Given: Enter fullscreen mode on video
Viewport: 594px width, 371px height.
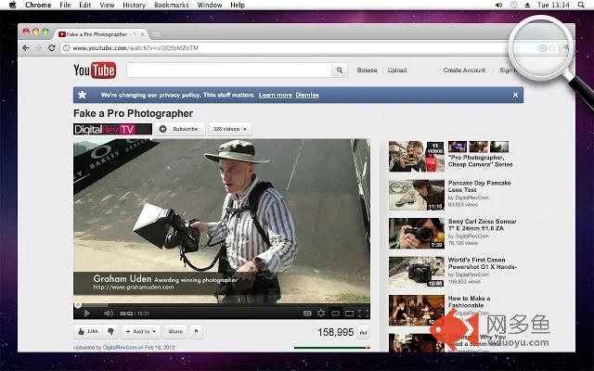Looking at the screenshot, I should tap(363, 313).
